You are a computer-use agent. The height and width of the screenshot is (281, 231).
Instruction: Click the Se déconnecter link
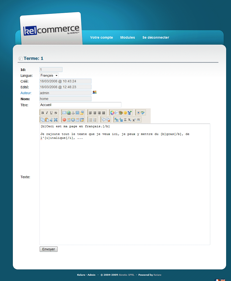pos(156,37)
